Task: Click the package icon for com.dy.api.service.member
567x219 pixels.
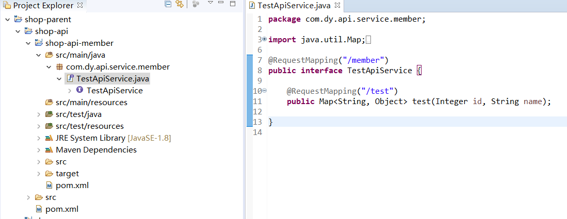Action: coord(60,67)
